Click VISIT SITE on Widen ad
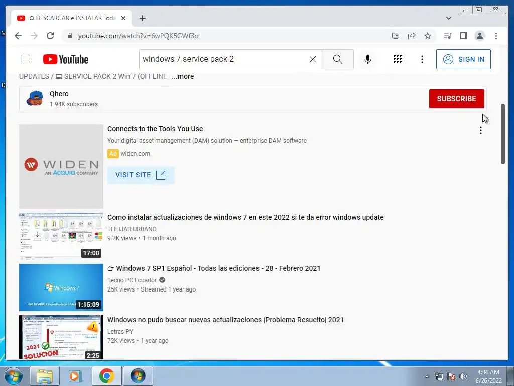Image resolution: width=514 pixels, height=386 pixels. (x=141, y=175)
